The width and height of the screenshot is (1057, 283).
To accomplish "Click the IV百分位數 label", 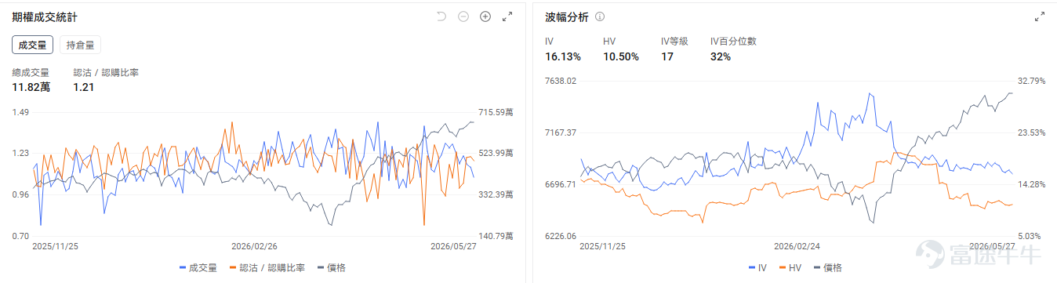I will (x=733, y=42).
